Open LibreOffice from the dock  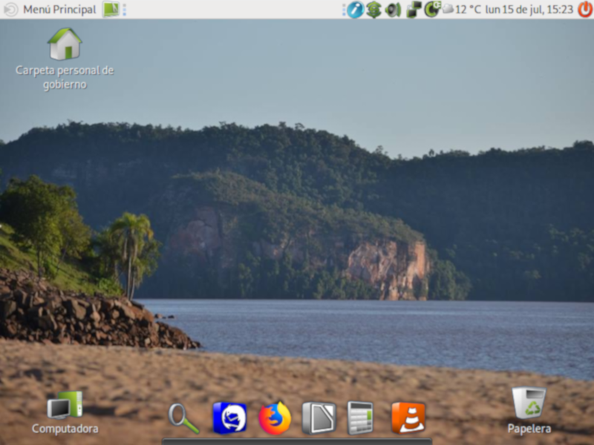coord(319,418)
